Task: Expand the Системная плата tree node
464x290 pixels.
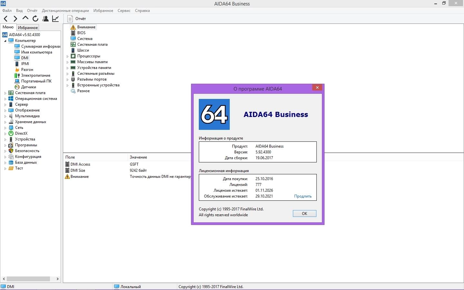Action: [5, 93]
